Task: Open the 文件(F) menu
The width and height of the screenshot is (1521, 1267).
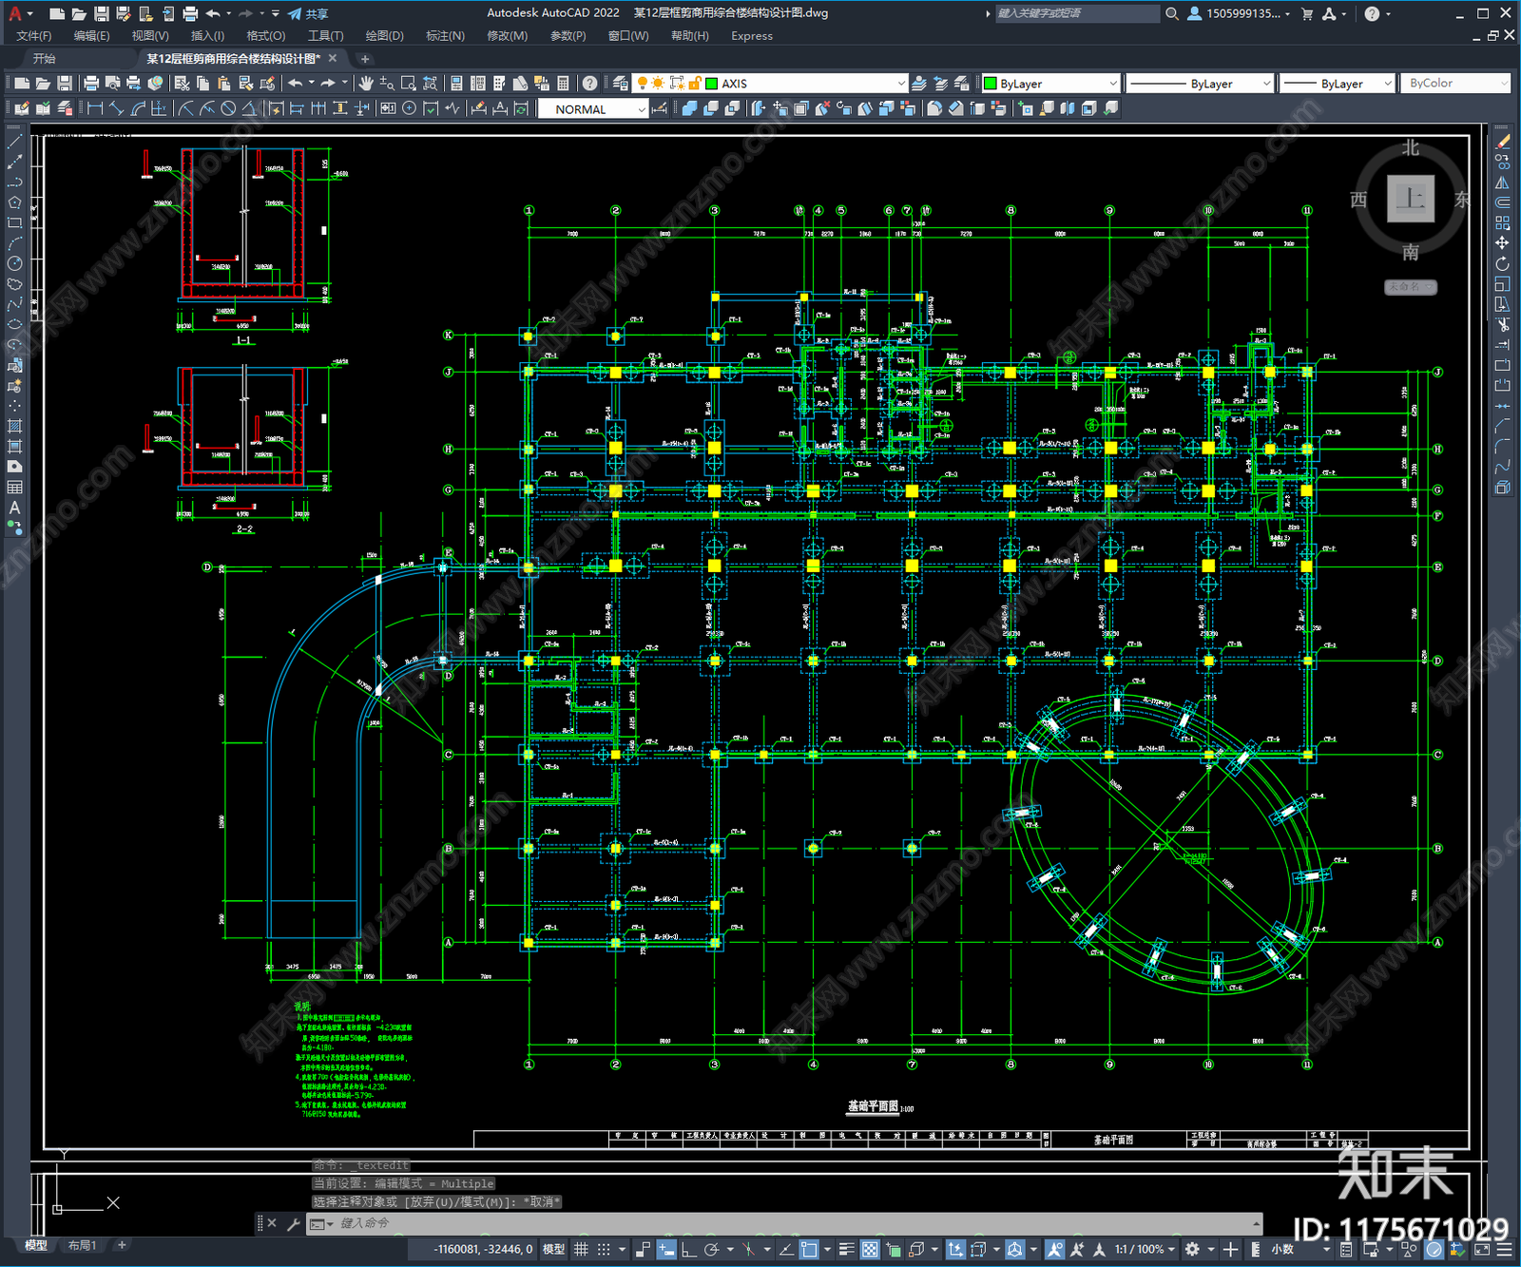Action: 34,36
